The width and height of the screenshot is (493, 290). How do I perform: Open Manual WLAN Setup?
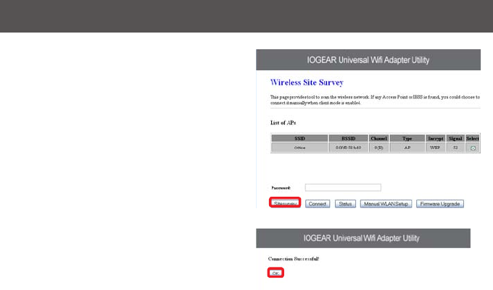[x=386, y=204]
